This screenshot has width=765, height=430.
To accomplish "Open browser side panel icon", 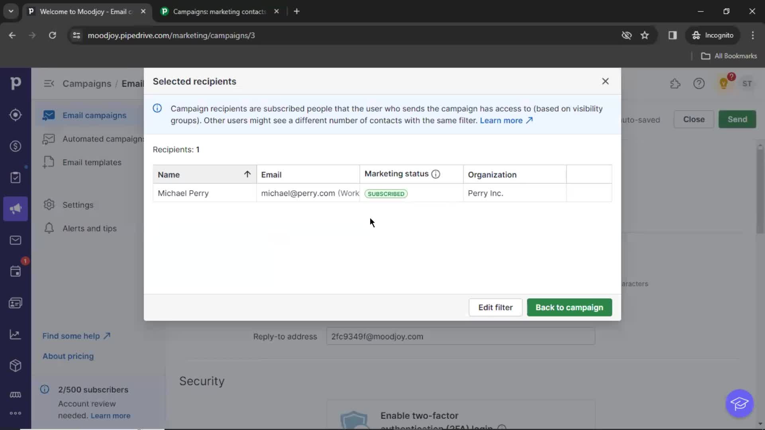I will (673, 35).
